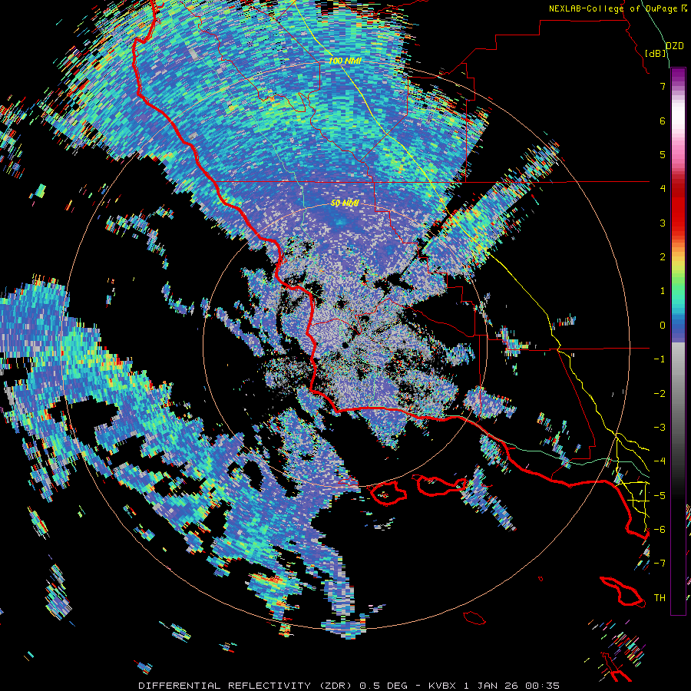Select the 2 value on the scale

663,257
